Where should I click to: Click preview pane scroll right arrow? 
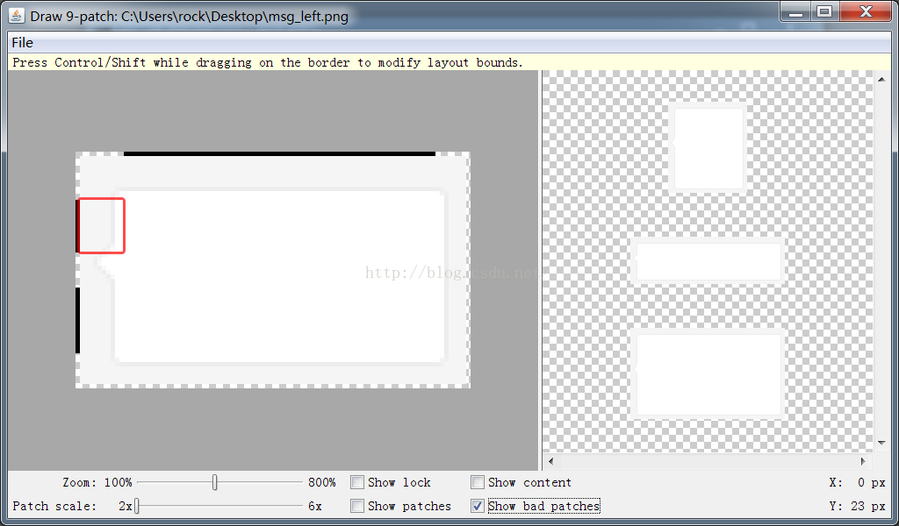(x=863, y=461)
